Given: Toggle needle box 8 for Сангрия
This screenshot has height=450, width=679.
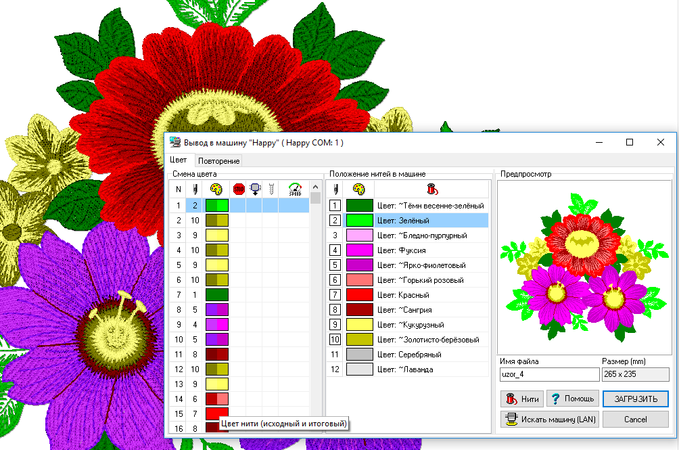Looking at the screenshot, I should (x=335, y=310).
